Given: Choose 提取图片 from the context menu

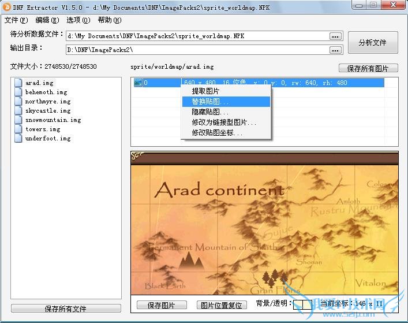Looking at the screenshot, I should (x=226, y=91).
